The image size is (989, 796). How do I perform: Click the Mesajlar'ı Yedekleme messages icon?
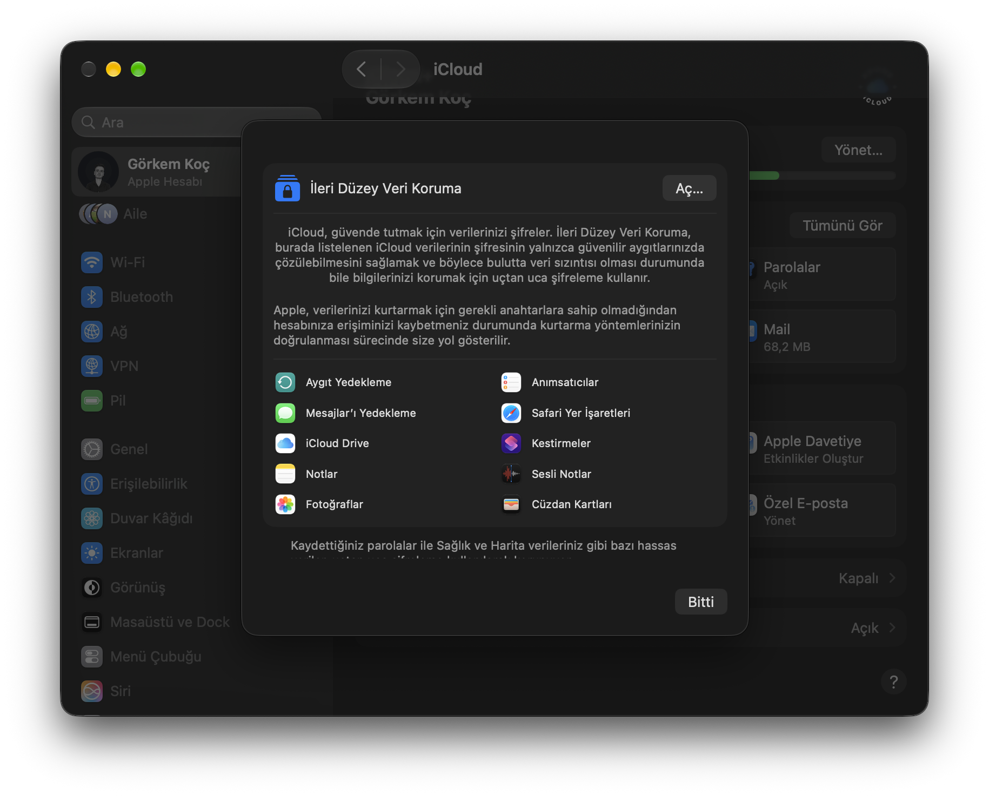(x=285, y=413)
